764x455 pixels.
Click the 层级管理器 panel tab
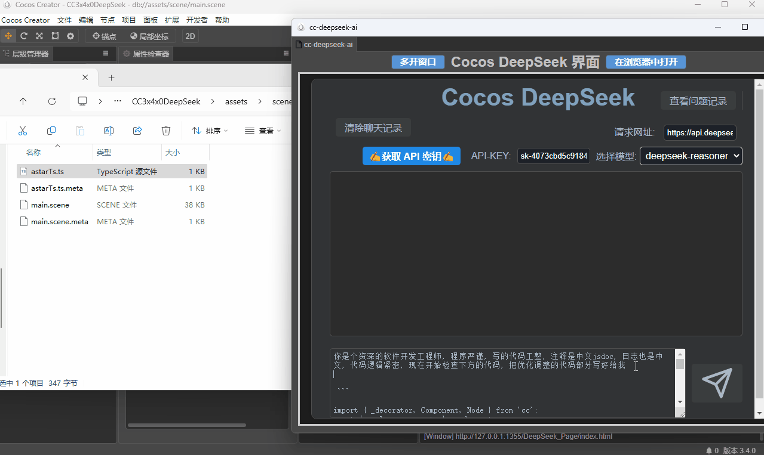(x=26, y=54)
